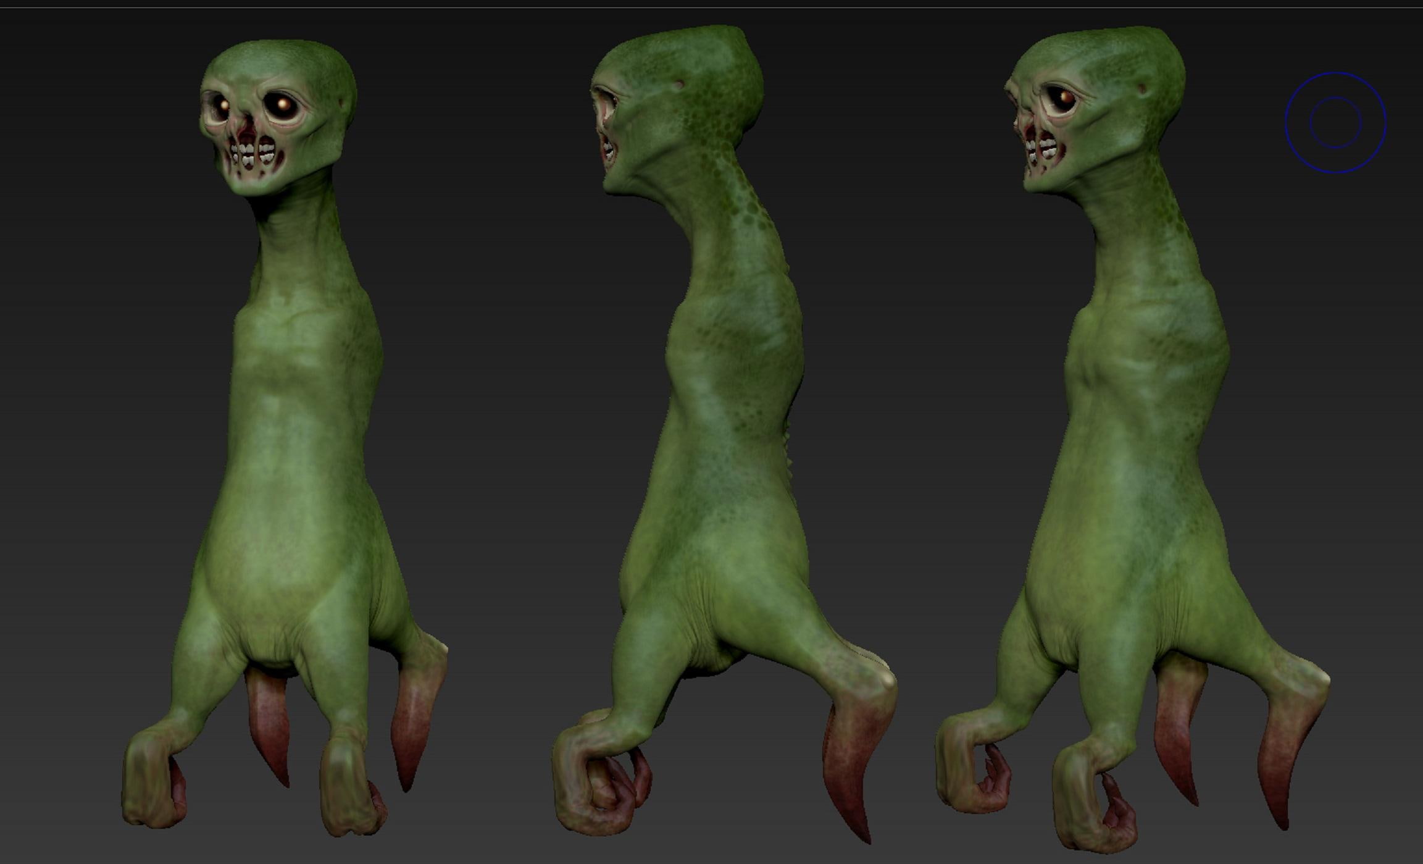Click the glowing right eye on front-view creature

283,105
